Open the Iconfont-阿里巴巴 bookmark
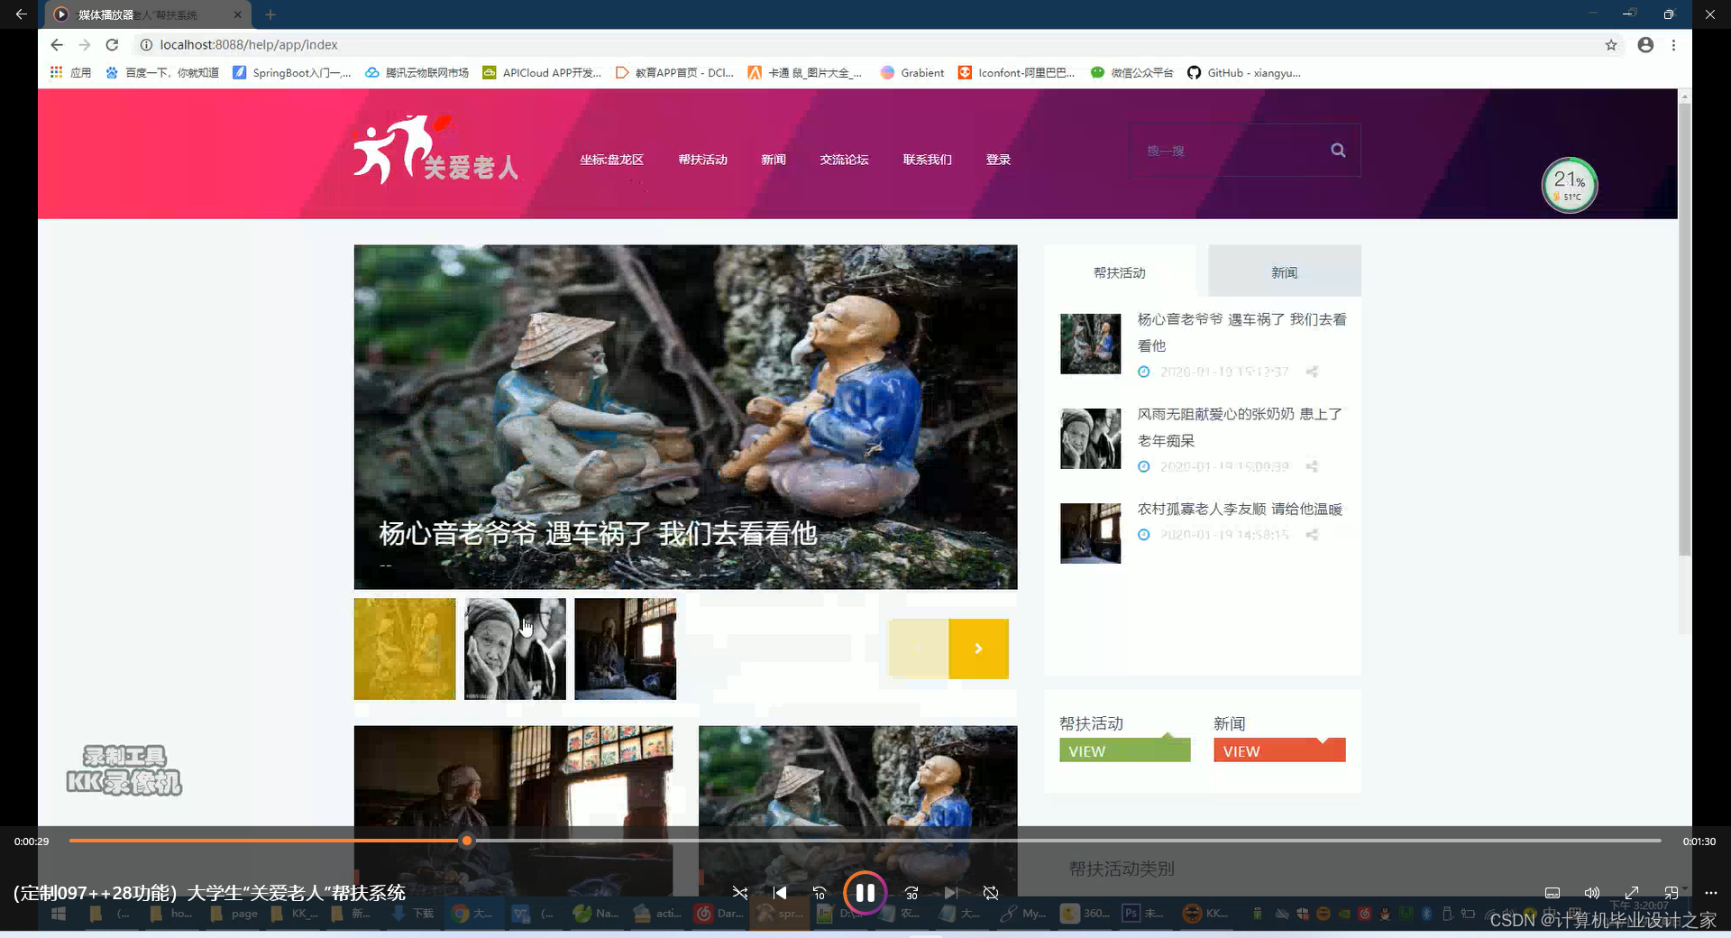The image size is (1731, 938). pyautogui.click(x=1016, y=73)
